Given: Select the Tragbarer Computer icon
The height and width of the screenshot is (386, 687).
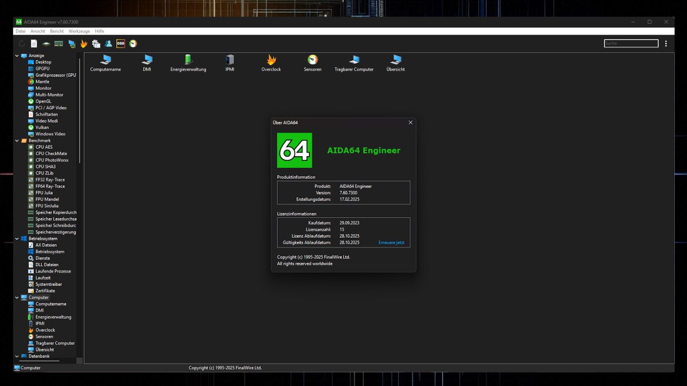Looking at the screenshot, I should (354, 60).
